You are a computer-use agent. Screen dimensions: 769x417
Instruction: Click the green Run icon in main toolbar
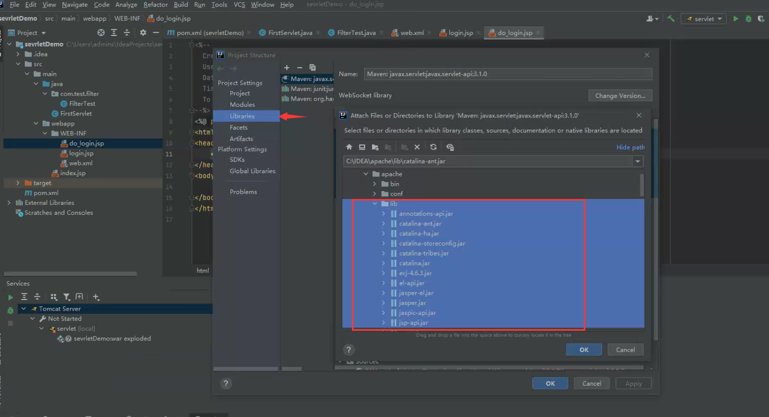pyautogui.click(x=736, y=19)
